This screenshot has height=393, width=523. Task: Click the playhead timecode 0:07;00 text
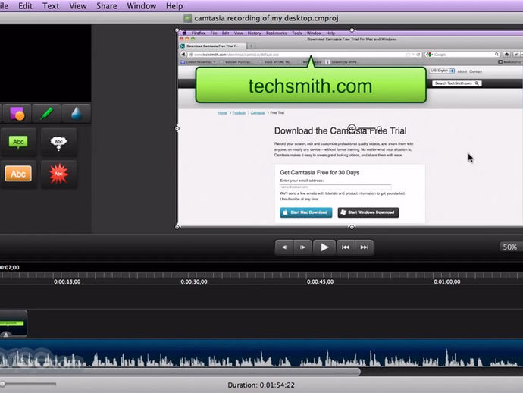click(10, 268)
